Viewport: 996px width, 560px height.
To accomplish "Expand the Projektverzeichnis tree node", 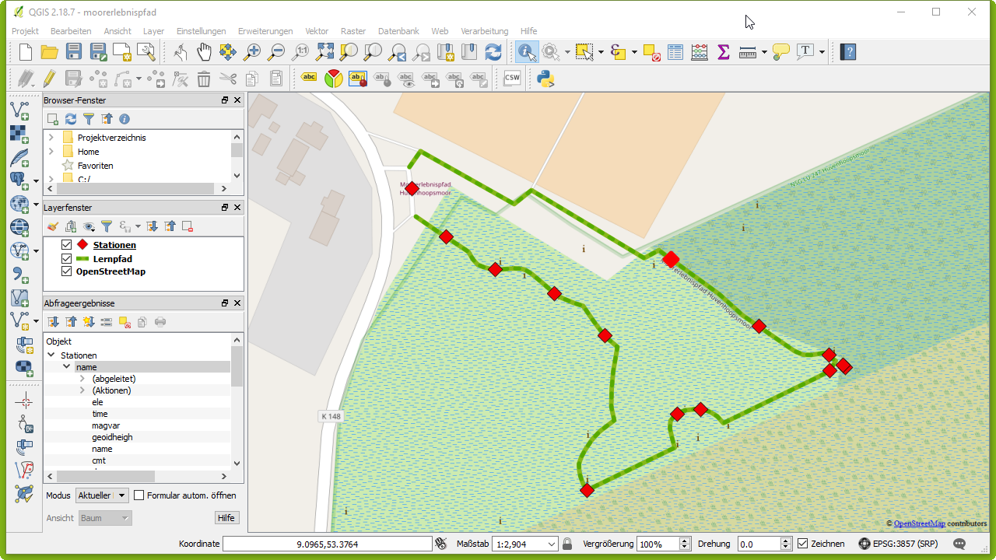I will click(x=51, y=138).
